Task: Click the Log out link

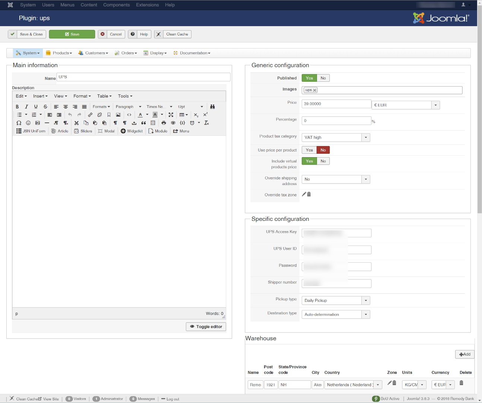Action: coord(170,399)
